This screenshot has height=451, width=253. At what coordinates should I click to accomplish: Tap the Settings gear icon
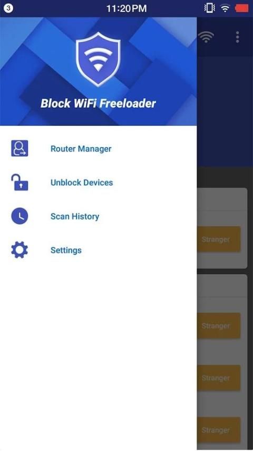pyautogui.click(x=20, y=250)
